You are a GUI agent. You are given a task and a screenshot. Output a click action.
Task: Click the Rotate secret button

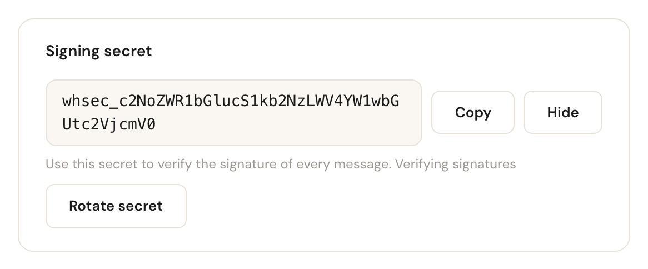click(116, 206)
